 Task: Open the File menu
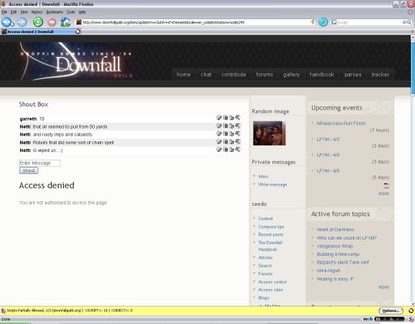coord(5,12)
